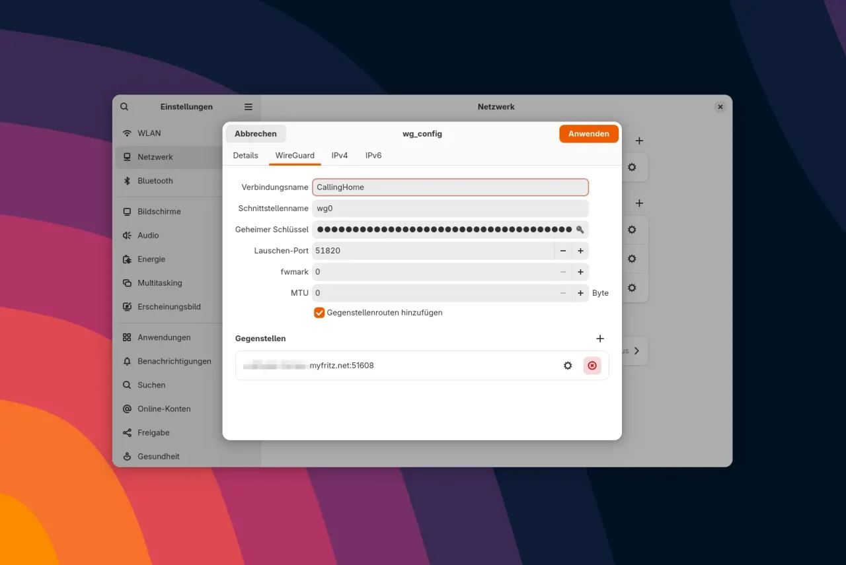Click the Anwenden button
The image size is (846, 565).
(x=588, y=134)
